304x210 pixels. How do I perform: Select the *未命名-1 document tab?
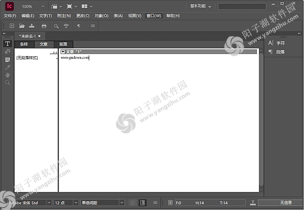click(x=28, y=36)
